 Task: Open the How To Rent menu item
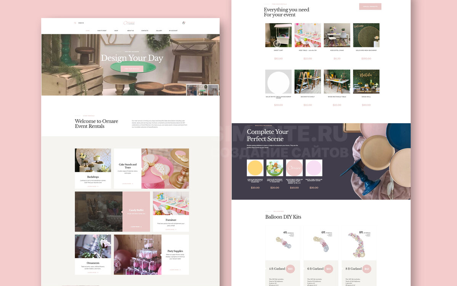click(x=102, y=31)
